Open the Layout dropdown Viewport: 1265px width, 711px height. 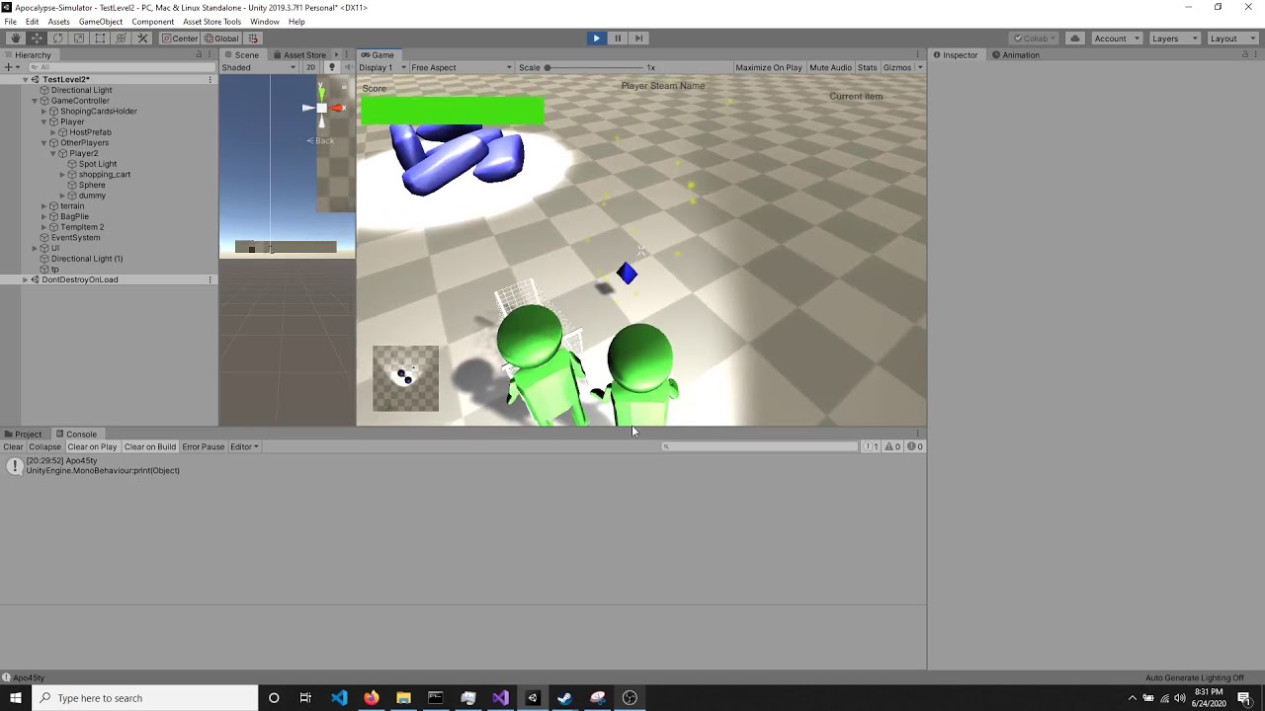[x=1231, y=39]
